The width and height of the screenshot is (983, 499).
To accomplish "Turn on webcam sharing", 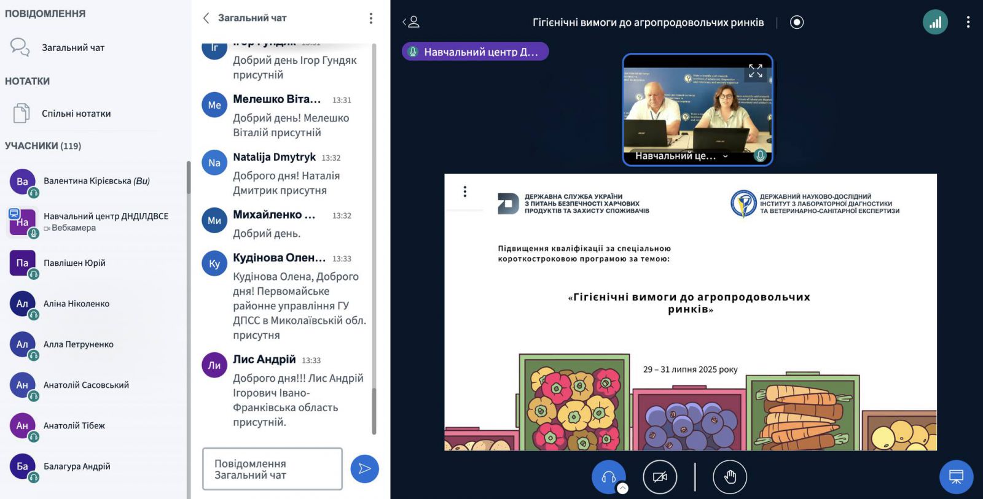I will pyautogui.click(x=660, y=477).
